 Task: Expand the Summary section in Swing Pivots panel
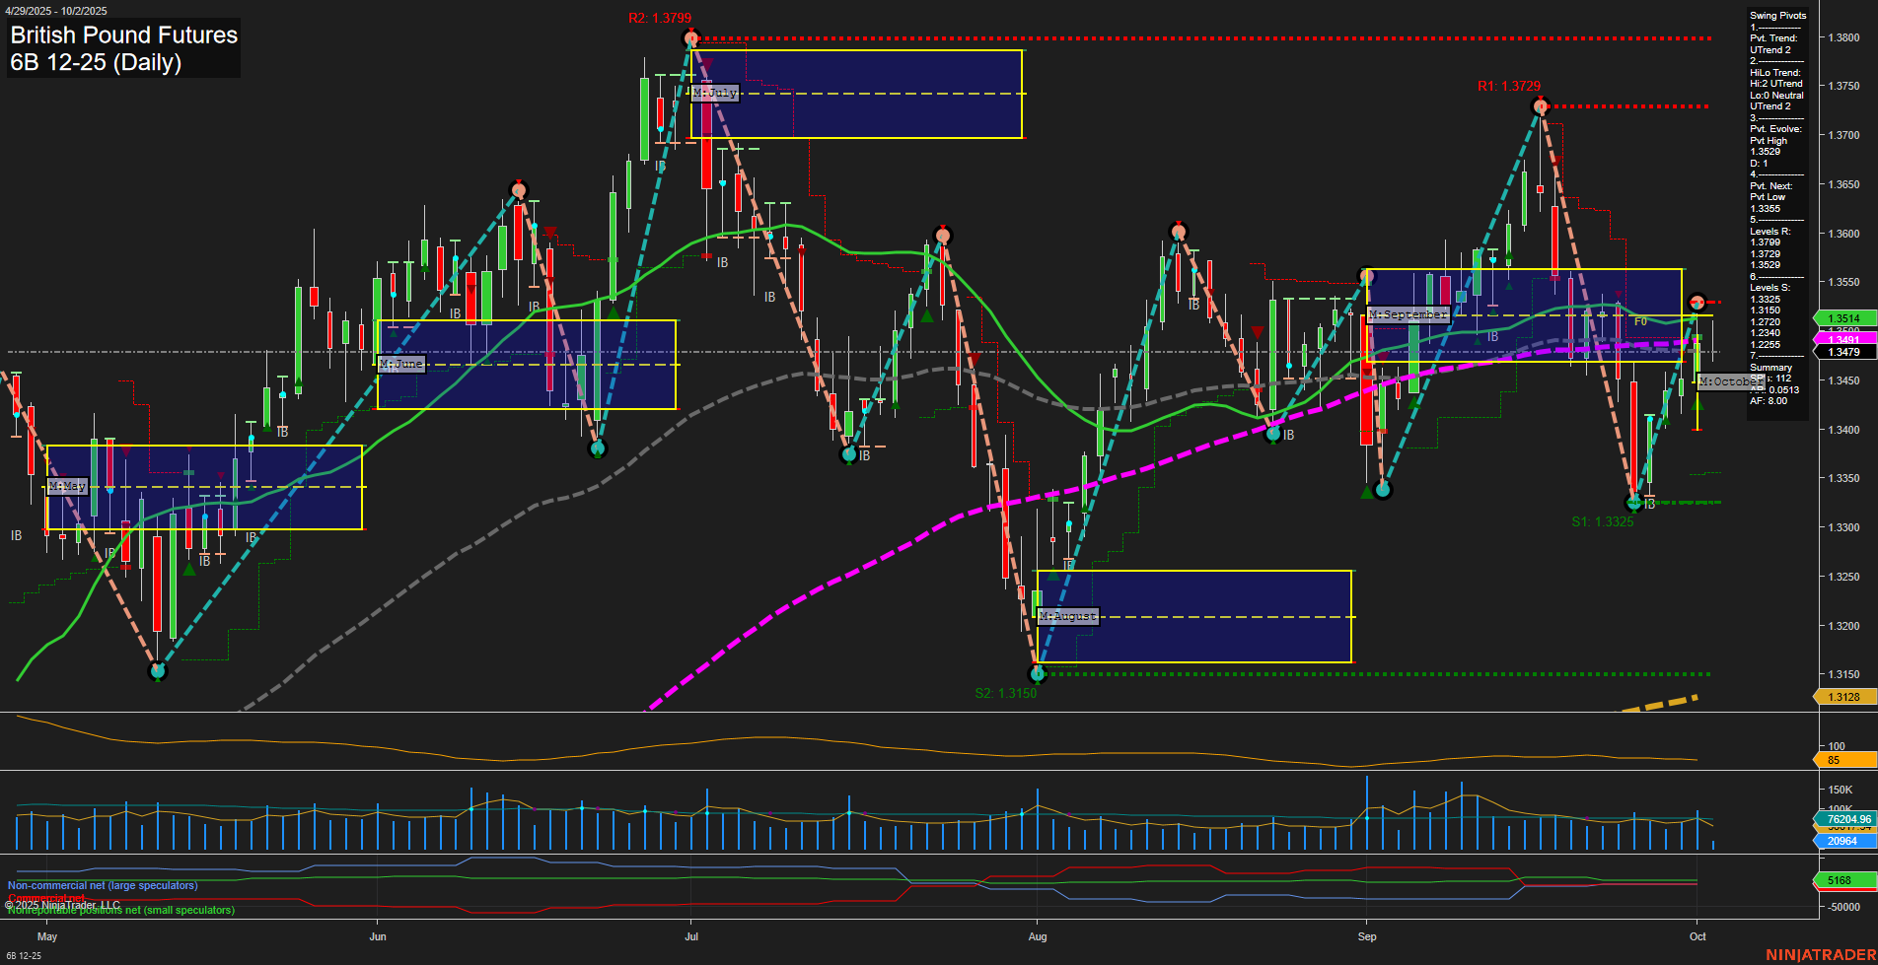[x=1771, y=367]
